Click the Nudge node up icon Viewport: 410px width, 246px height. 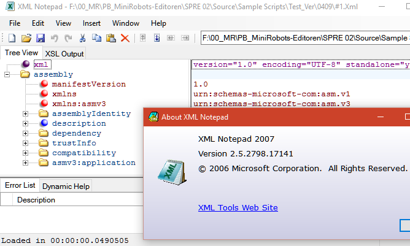click(x=143, y=38)
